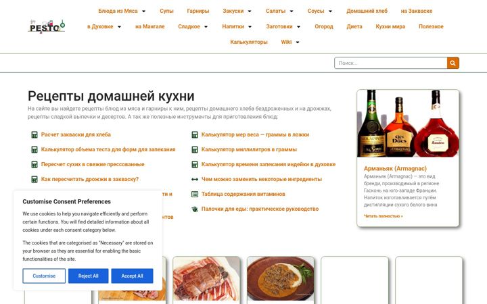The image size is (487, 304).
Task: Open link Пересчет сухих в свежие прессованные
Action: coord(93,164)
